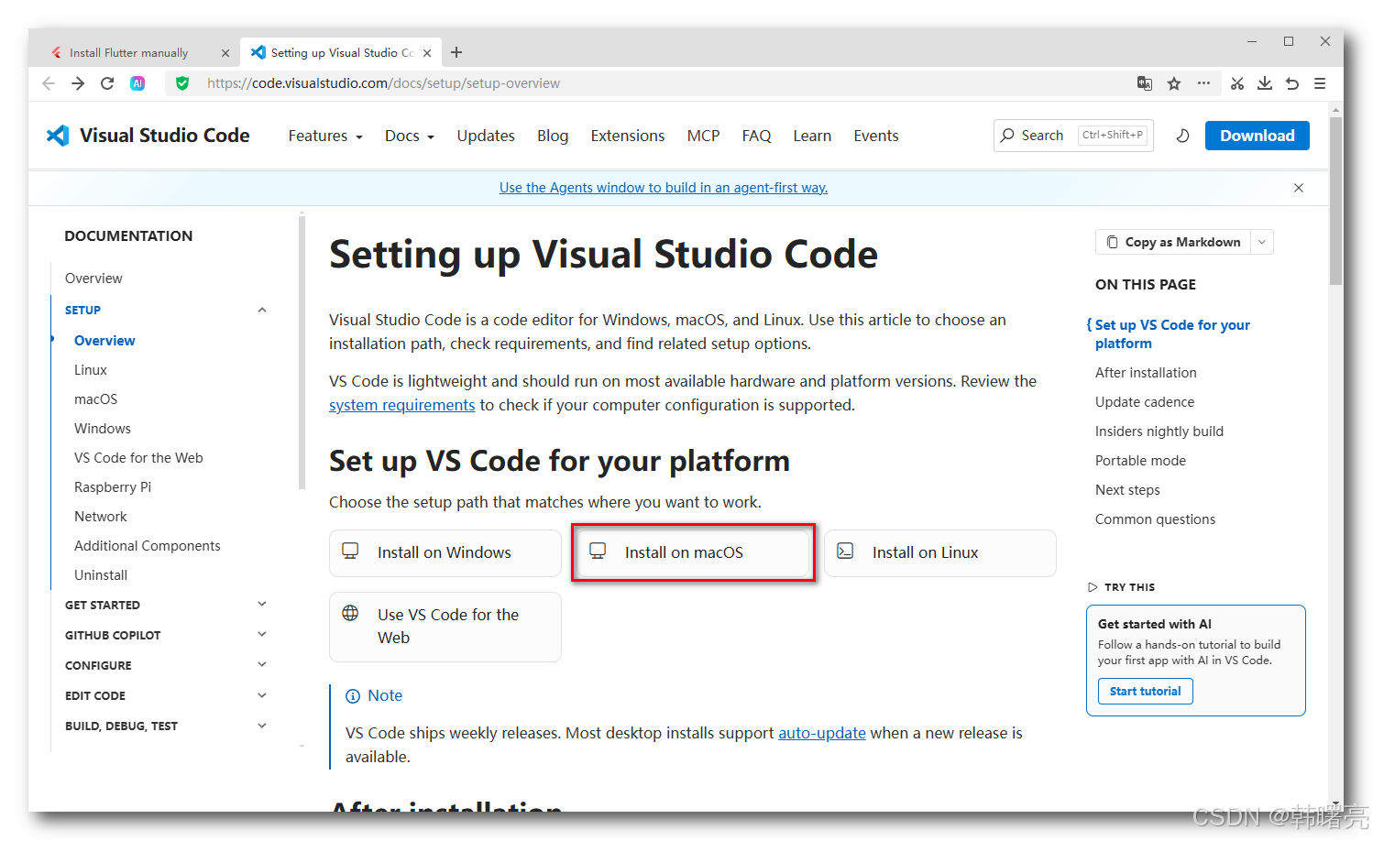Click the Search box

click(1073, 136)
